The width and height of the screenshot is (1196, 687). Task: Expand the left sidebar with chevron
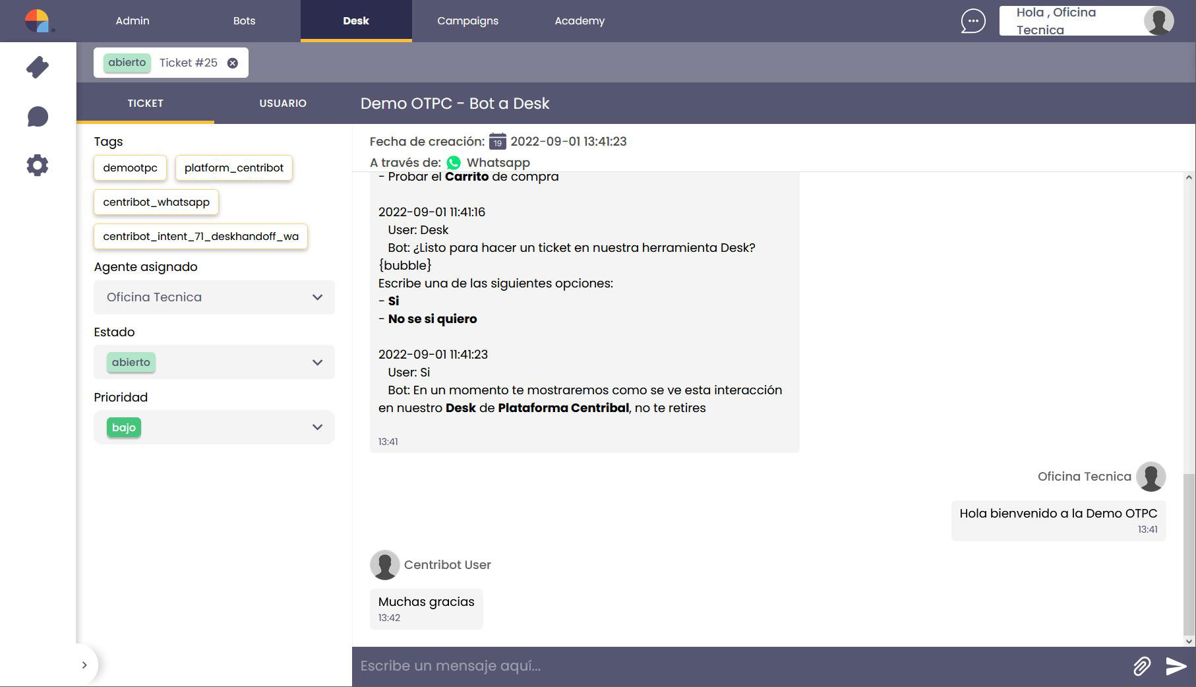(84, 665)
